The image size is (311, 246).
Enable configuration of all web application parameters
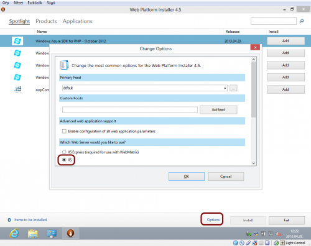coord(64,131)
